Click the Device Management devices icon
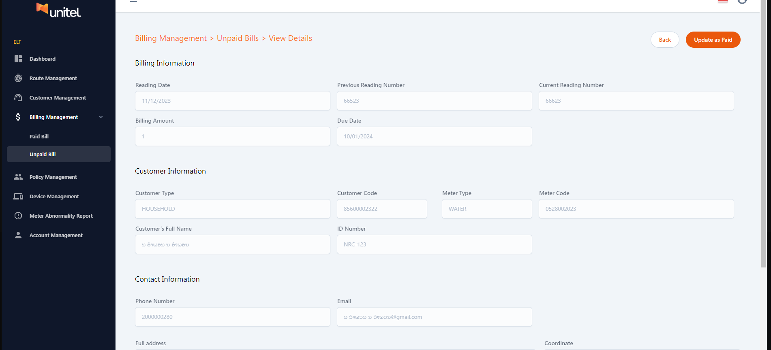Screen dimensions: 771x350 pos(18,196)
